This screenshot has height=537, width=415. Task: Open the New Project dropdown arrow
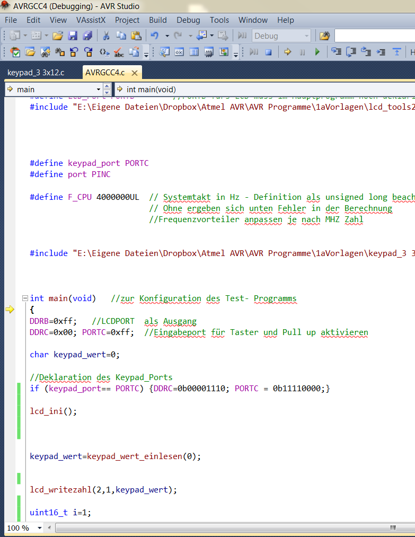point(25,36)
